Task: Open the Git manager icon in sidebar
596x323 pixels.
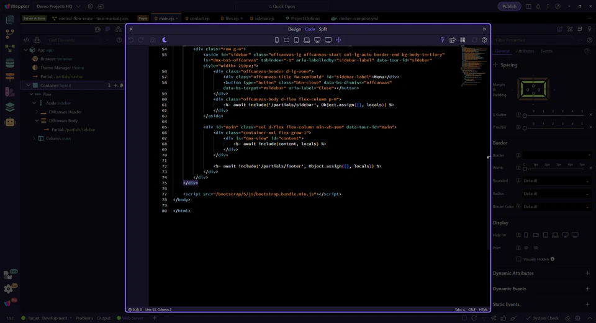Action: (x=10, y=33)
